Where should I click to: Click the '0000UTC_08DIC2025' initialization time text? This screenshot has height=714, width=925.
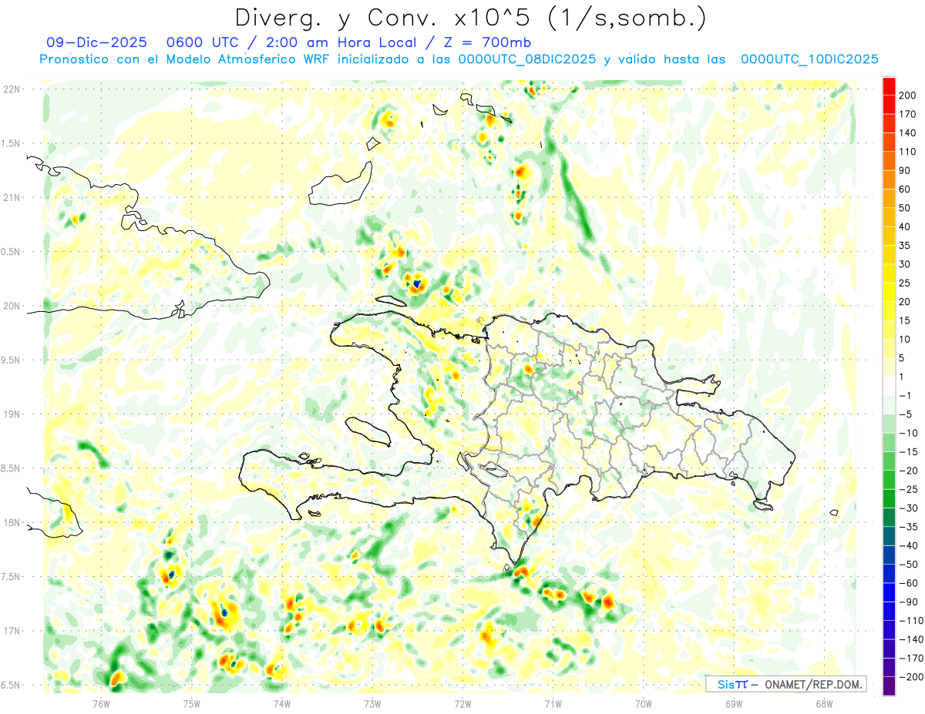point(527,59)
